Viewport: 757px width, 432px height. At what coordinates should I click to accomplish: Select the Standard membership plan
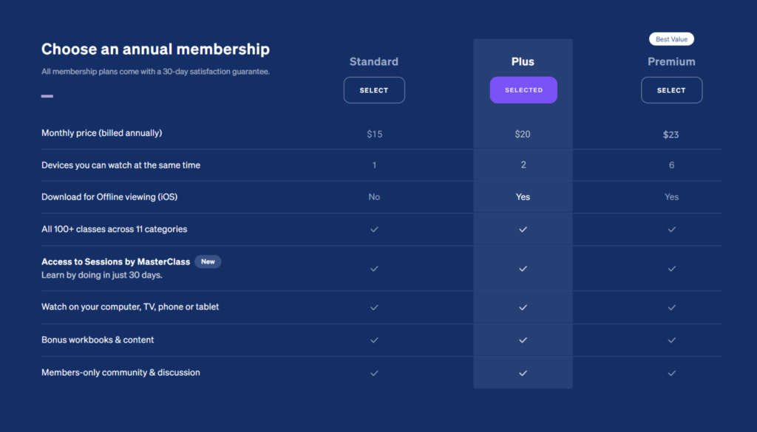pyautogui.click(x=374, y=90)
